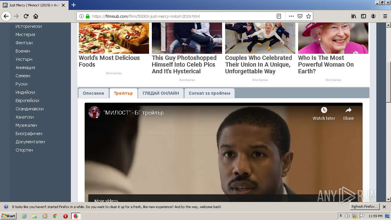Viewport: 391px width, 220px height.
Task: Switch to the Описание tab
Action: coord(93,93)
